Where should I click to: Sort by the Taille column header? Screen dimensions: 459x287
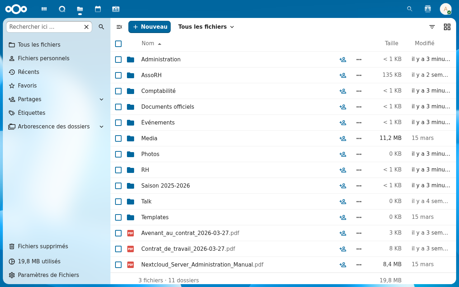tap(392, 43)
